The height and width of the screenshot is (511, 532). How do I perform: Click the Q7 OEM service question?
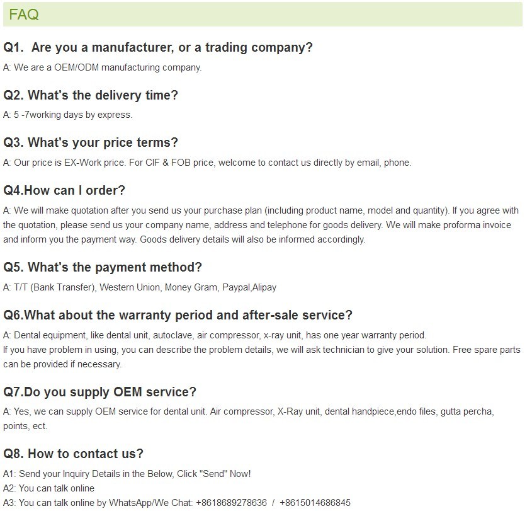pyautogui.click(x=100, y=392)
